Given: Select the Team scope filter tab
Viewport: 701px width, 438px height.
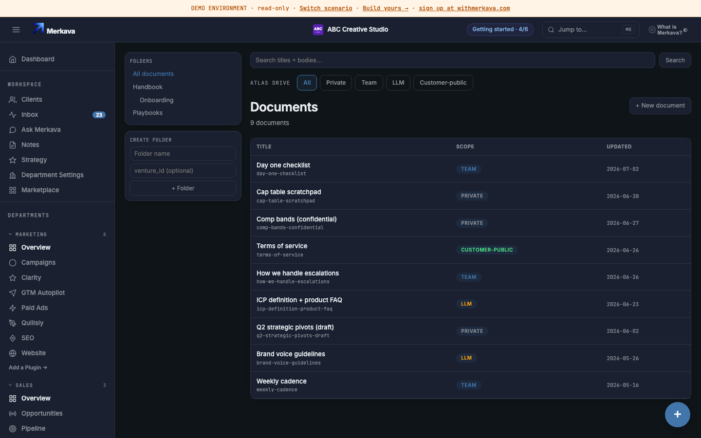Looking at the screenshot, I should [369, 83].
